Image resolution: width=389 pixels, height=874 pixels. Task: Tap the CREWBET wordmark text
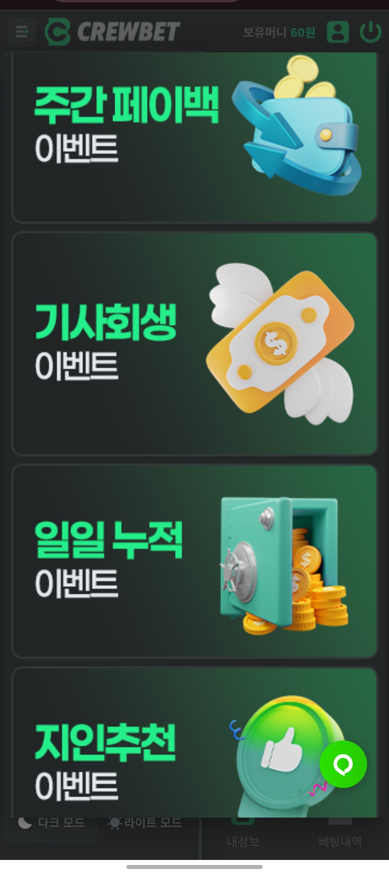[x=128, y=32]
